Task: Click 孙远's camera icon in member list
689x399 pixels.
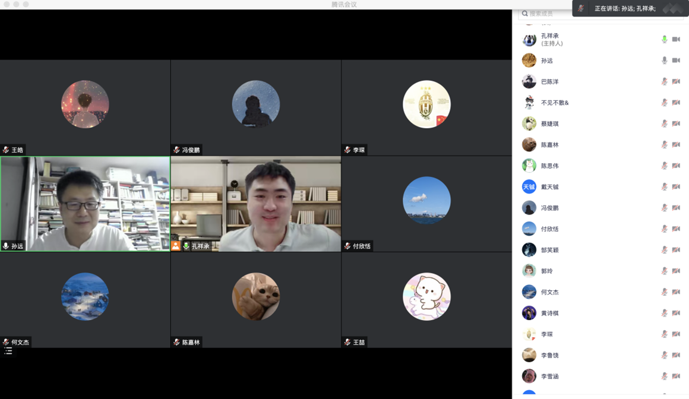Action: pyautogui.click(x=676, y=61)
